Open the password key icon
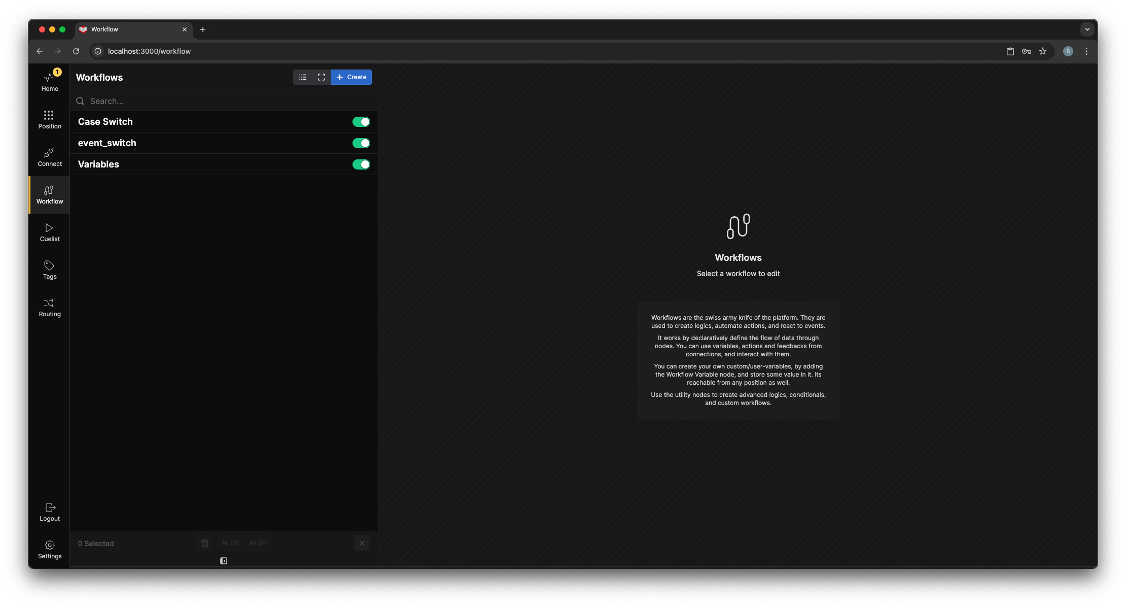Image resolution: width=1126 pixels, height=606 pixels. point(1026,51)
